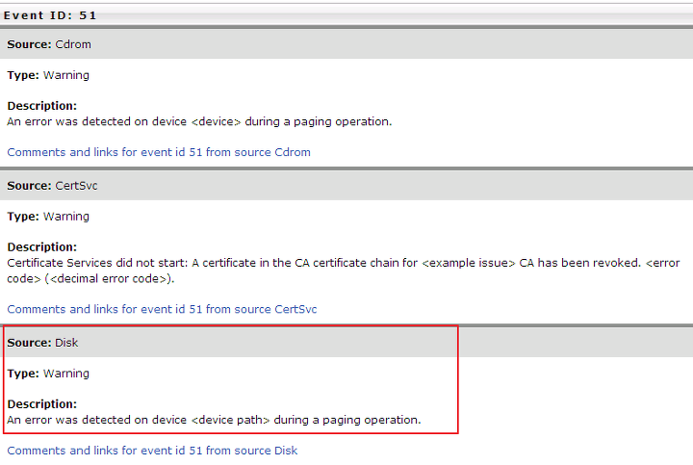The height and width of the screenshot is (465, 693).
Task: Click Cdrom error description with <device>
Action: tap(199, 121)
